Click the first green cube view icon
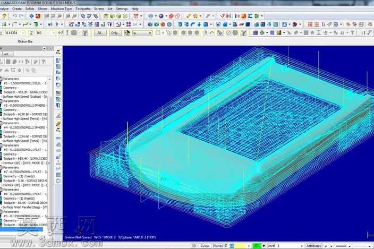Viewport: 374px width, 249px height. coord(106,16)
